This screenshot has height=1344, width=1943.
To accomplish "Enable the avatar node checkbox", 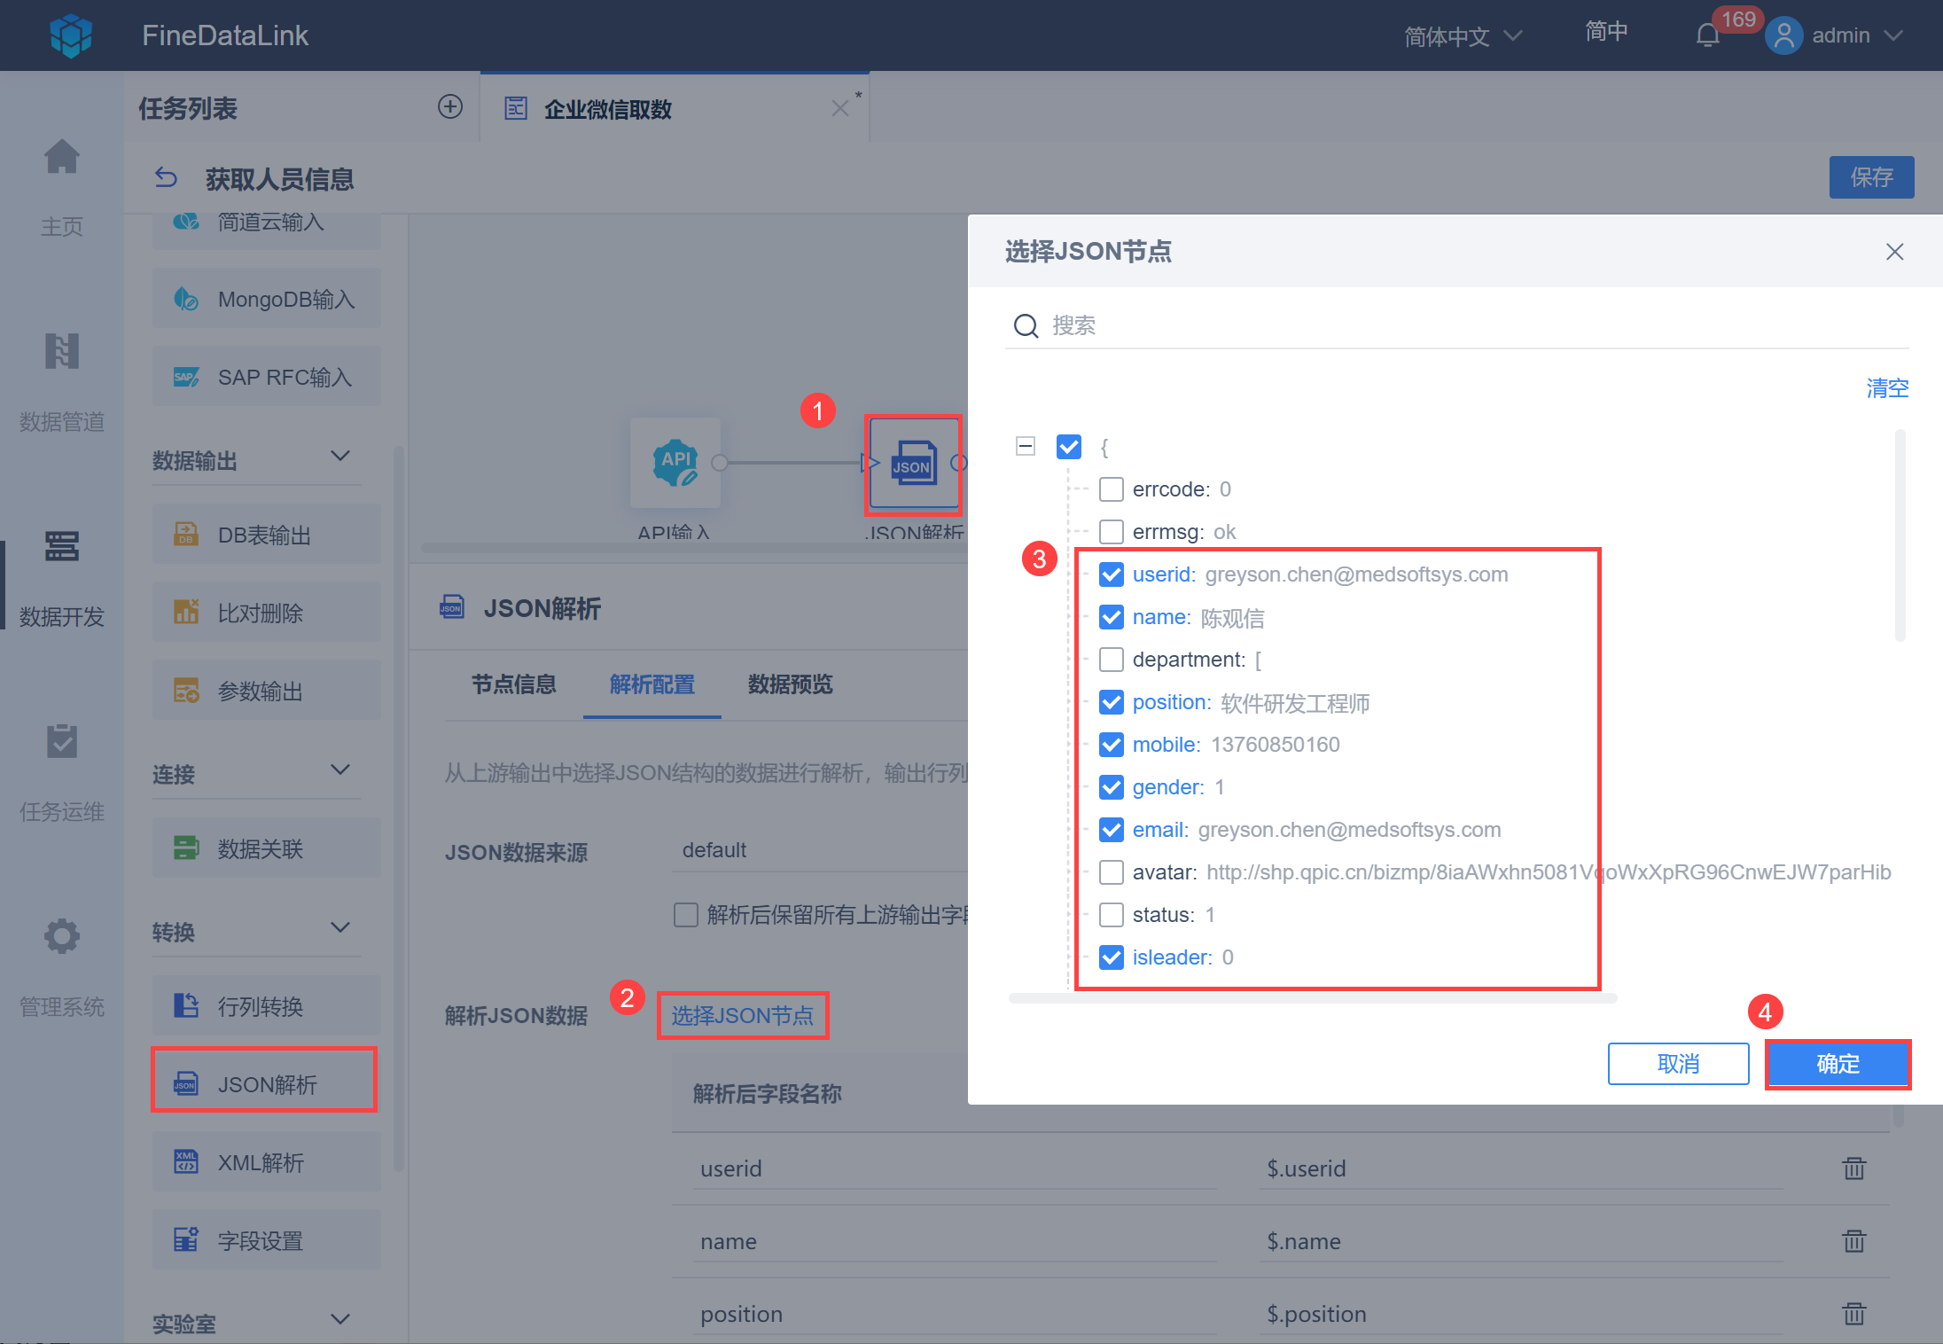I will (x=1111, y=872).
